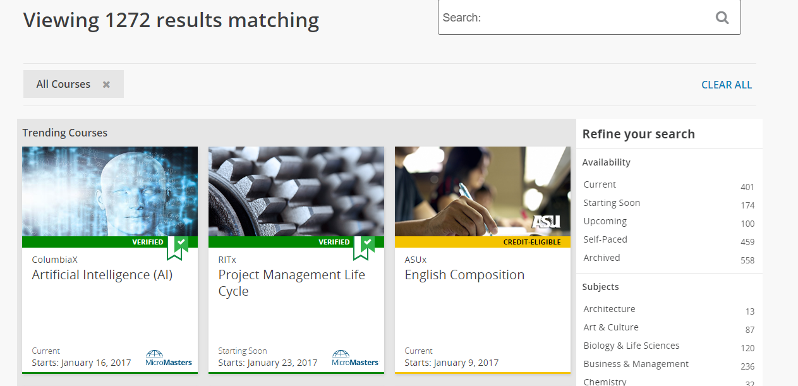Open the Artificial Intelligence (AI) course thumbnail
The height and width of the screenshot is (386, 798).
(110, 191)
